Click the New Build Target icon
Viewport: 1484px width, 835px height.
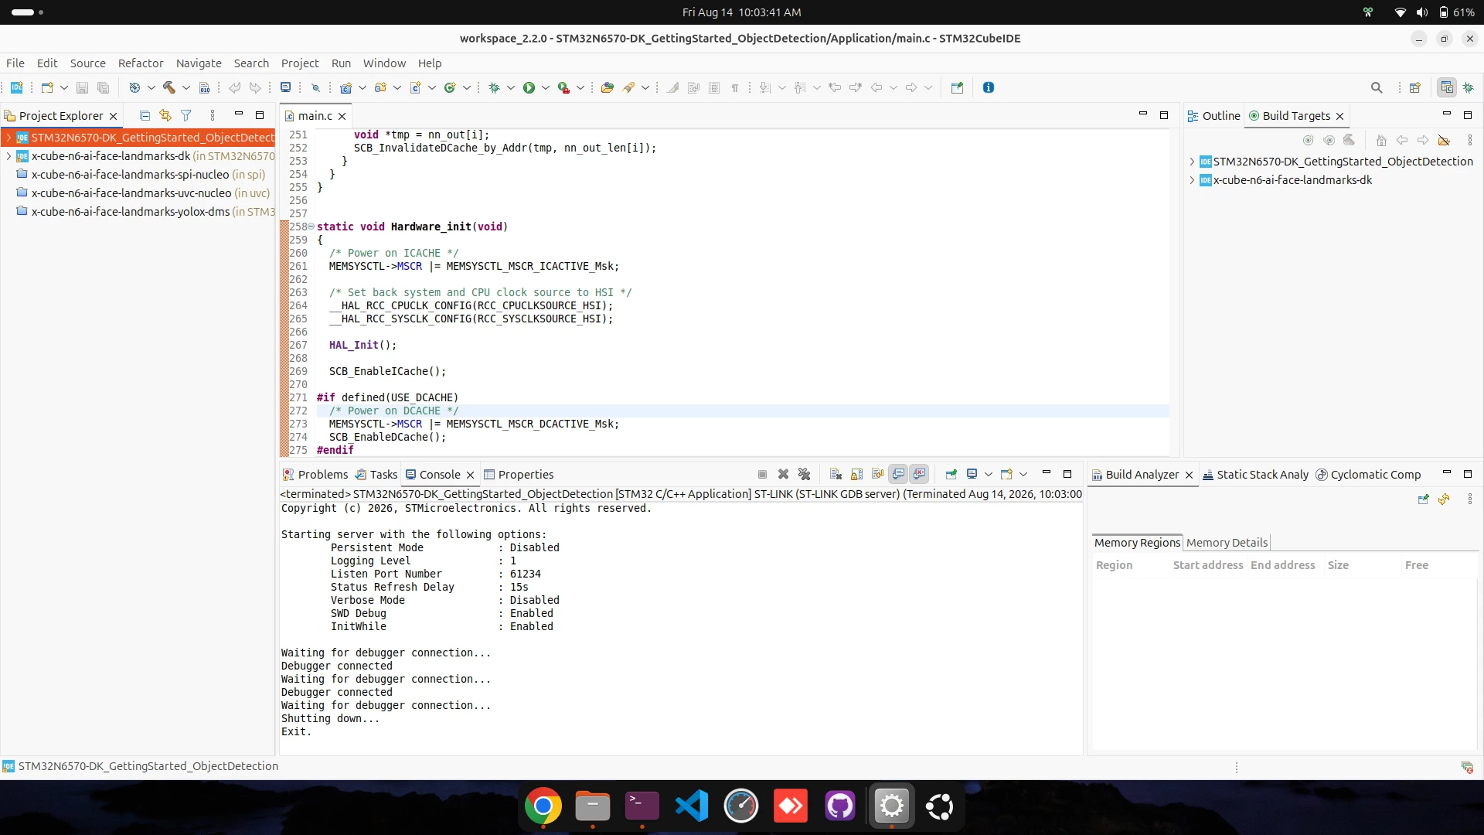[x=1308, y=140]
